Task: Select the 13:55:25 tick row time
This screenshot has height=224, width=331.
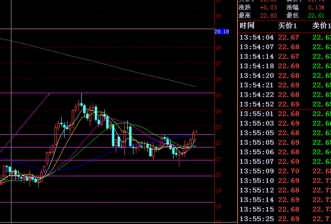Action: click(x=257, y=219)
